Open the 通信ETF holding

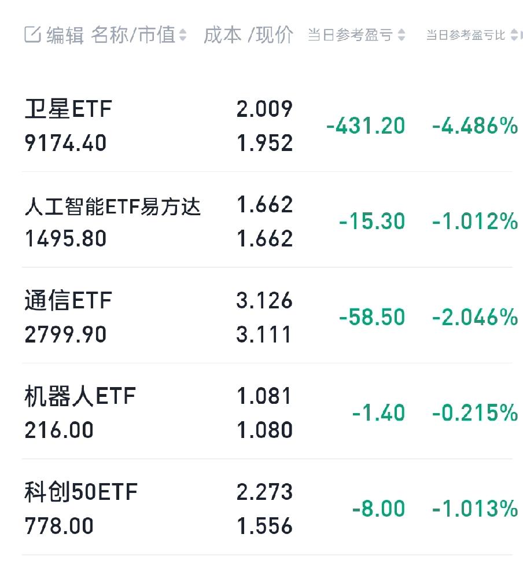(x=68, y=301)
